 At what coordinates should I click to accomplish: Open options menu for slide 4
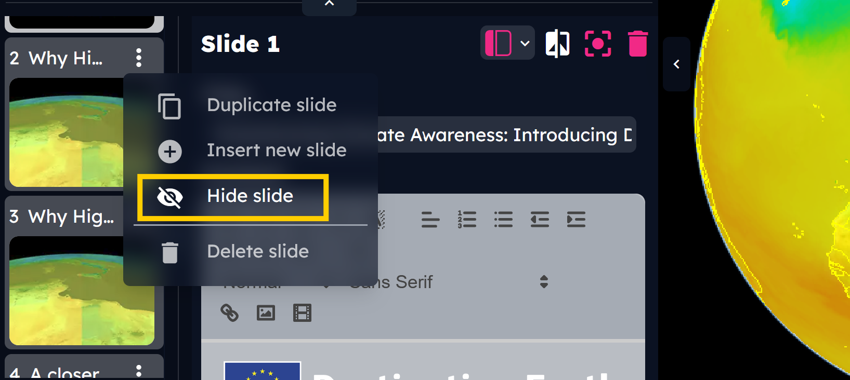tap(138, 371)
